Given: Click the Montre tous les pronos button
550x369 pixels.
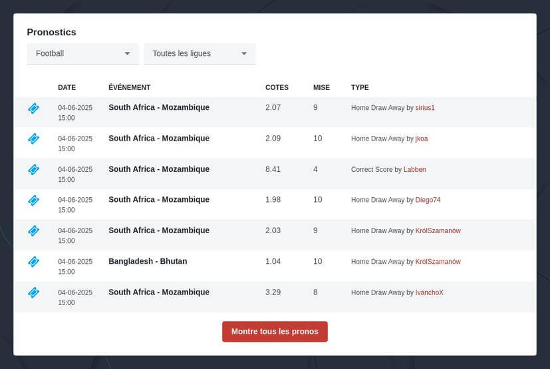Looking at the screenshot, I should coord(275,332).
